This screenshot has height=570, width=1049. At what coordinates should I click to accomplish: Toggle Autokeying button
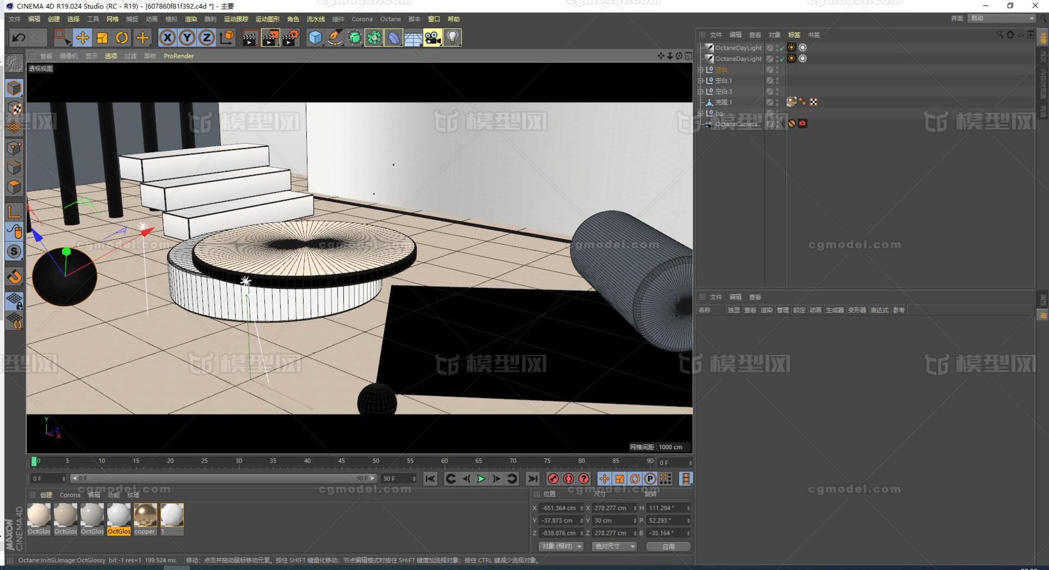[568, 479]
